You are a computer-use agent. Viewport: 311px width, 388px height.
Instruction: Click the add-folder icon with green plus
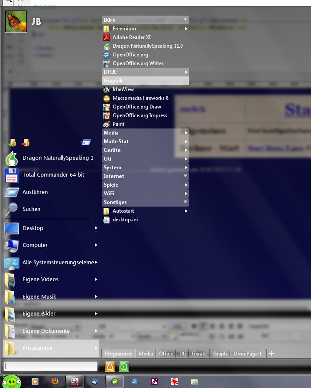tap(13, 143)
